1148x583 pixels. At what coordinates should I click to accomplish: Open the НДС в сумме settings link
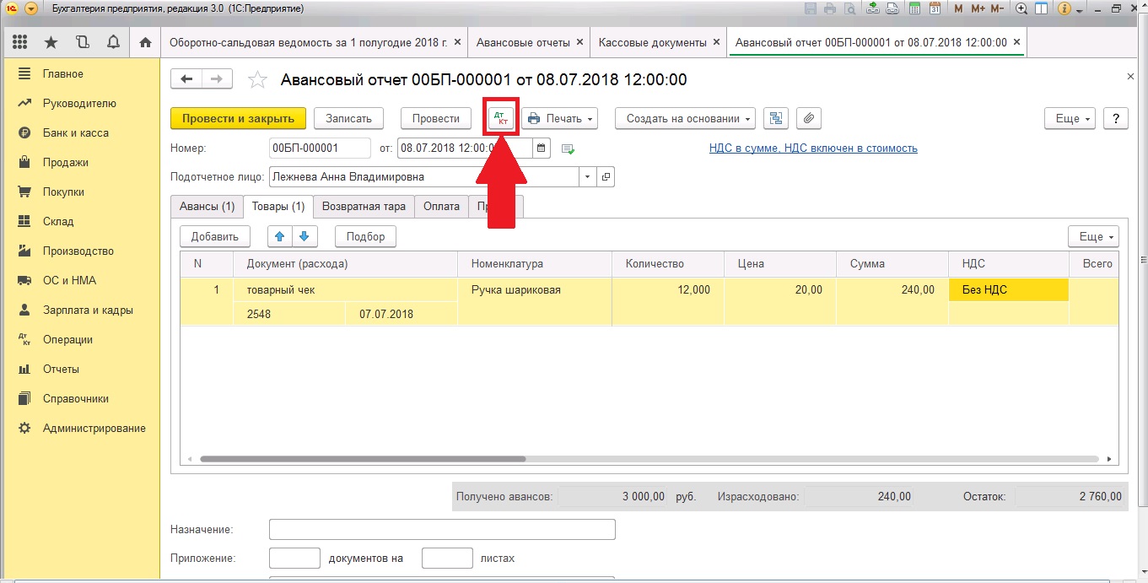point(813,148)
